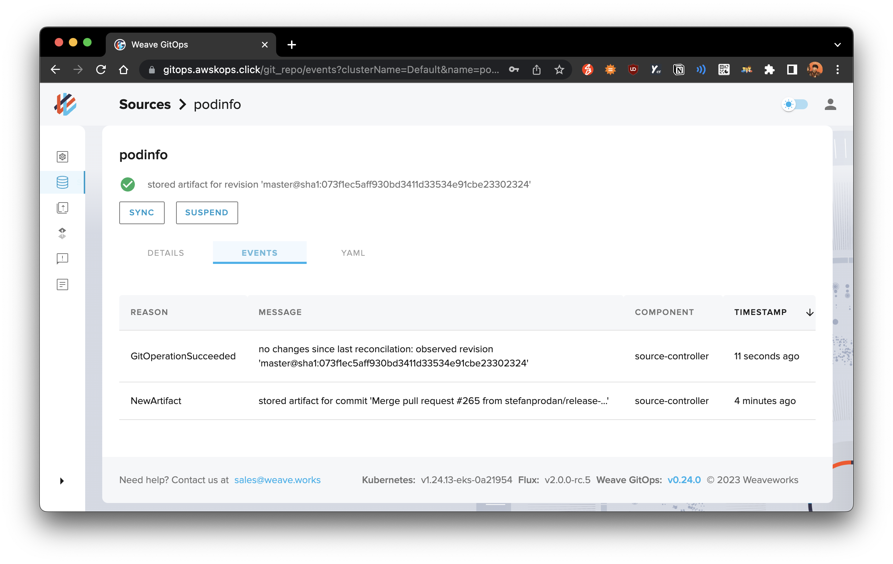The height and width of the screenshot is (564, 893).
Task: Open the Sources database sidebar icon
Action: coord(62,182)
